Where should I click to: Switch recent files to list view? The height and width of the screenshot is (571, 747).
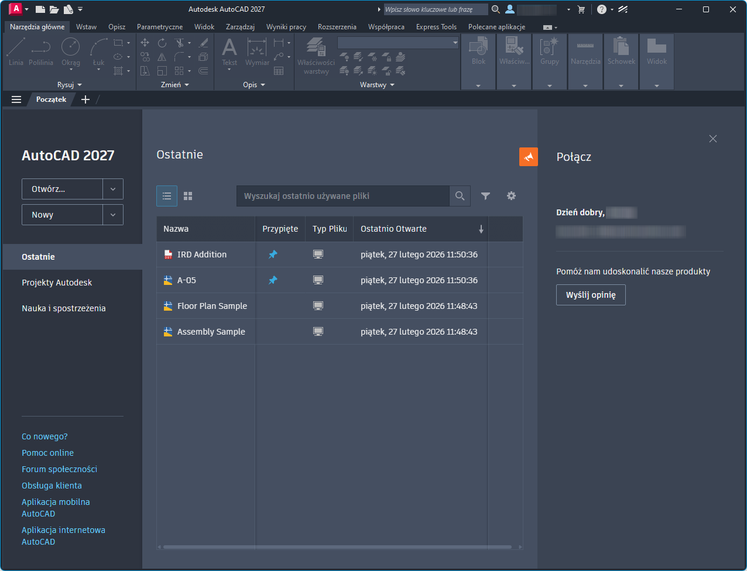coord(167,196)
